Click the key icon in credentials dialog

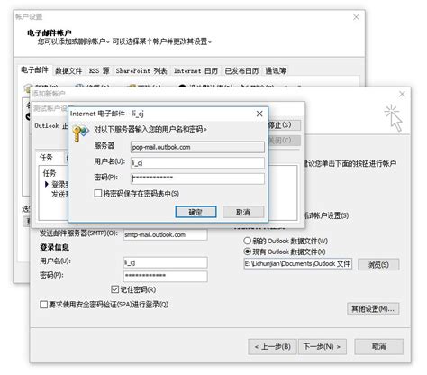tap(80, 133)
